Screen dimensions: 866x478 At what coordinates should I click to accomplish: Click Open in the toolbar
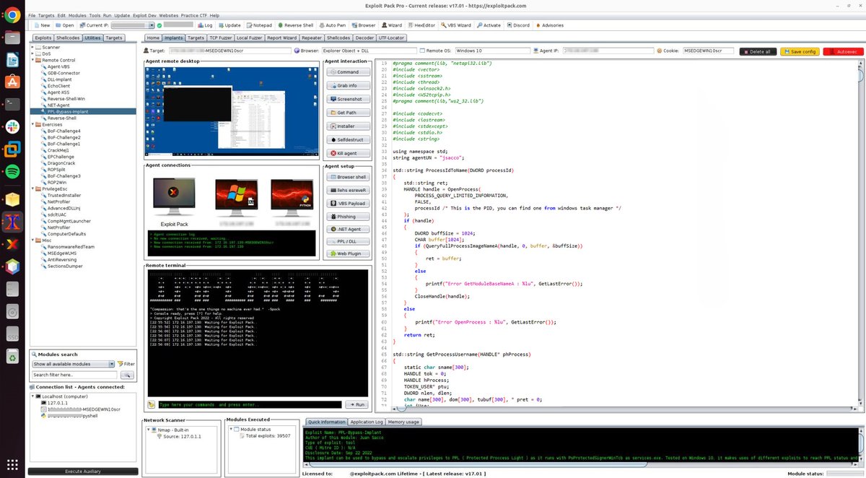point(64,25)
